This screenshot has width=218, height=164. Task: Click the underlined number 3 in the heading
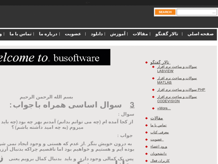(132, 105)
